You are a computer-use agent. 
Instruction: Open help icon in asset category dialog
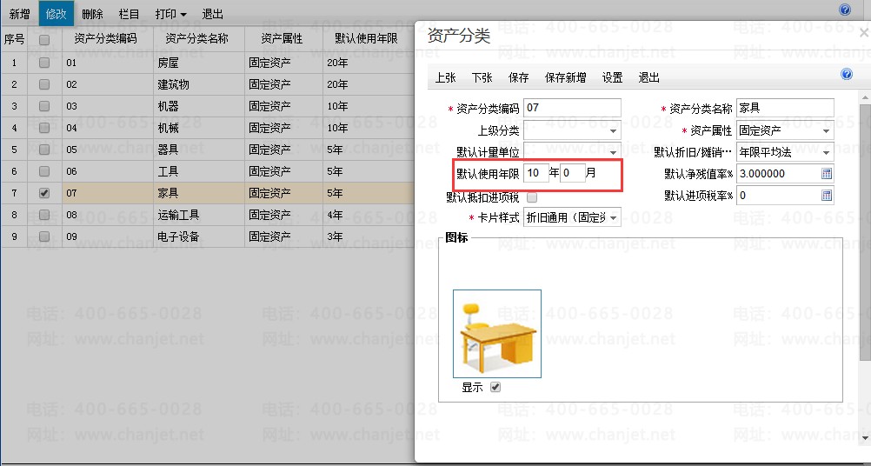(847, 75)
